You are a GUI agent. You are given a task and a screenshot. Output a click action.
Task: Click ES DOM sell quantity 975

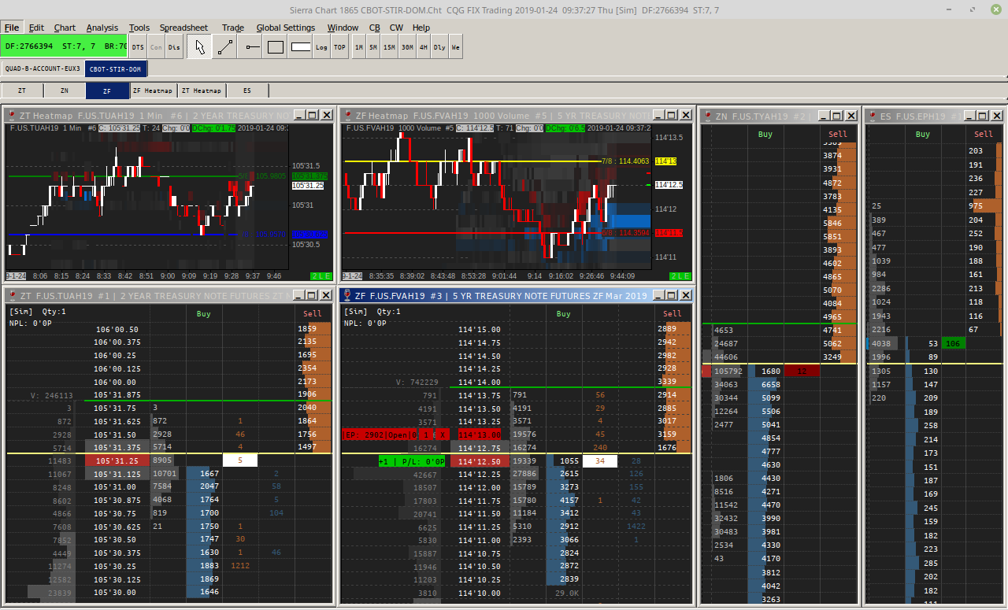point(976,206)
